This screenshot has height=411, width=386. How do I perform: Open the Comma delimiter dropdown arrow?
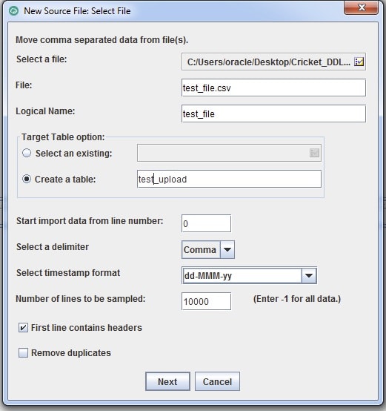pyautogui.click(x=227, y=249)
